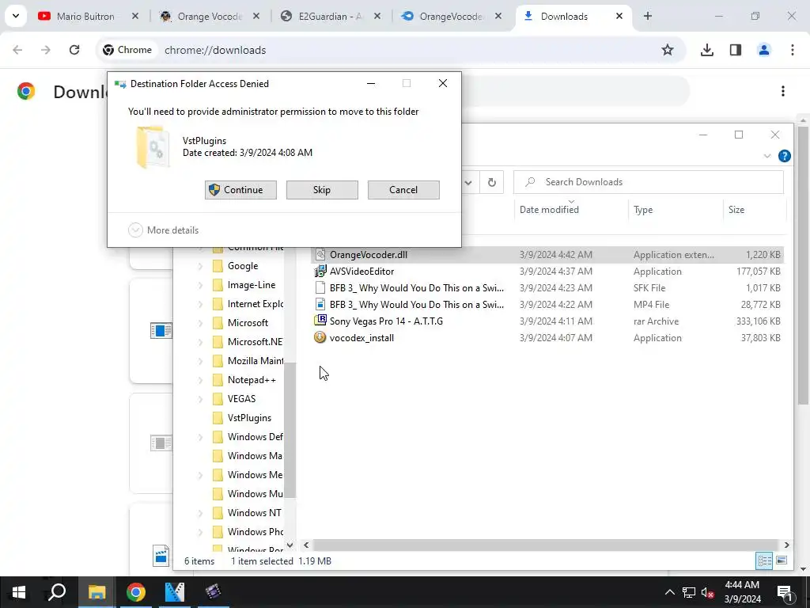
Task: Open the notification center icon
Action: click(784, 592)
